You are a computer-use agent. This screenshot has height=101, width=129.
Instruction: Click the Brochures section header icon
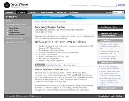[99, 41]
